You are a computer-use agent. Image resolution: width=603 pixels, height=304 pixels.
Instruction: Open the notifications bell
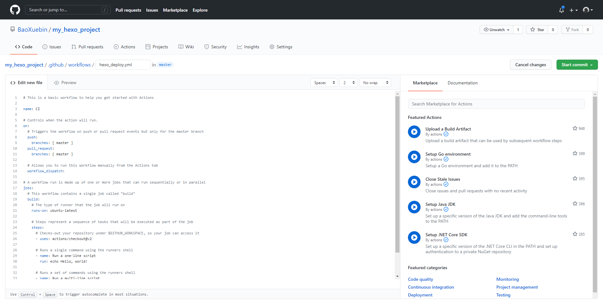[x=561, y=10]
